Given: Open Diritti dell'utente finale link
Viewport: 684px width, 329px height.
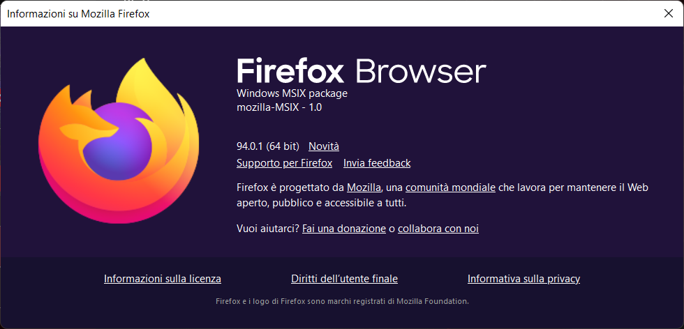Looking at the screenshot, I should [344, 279].
